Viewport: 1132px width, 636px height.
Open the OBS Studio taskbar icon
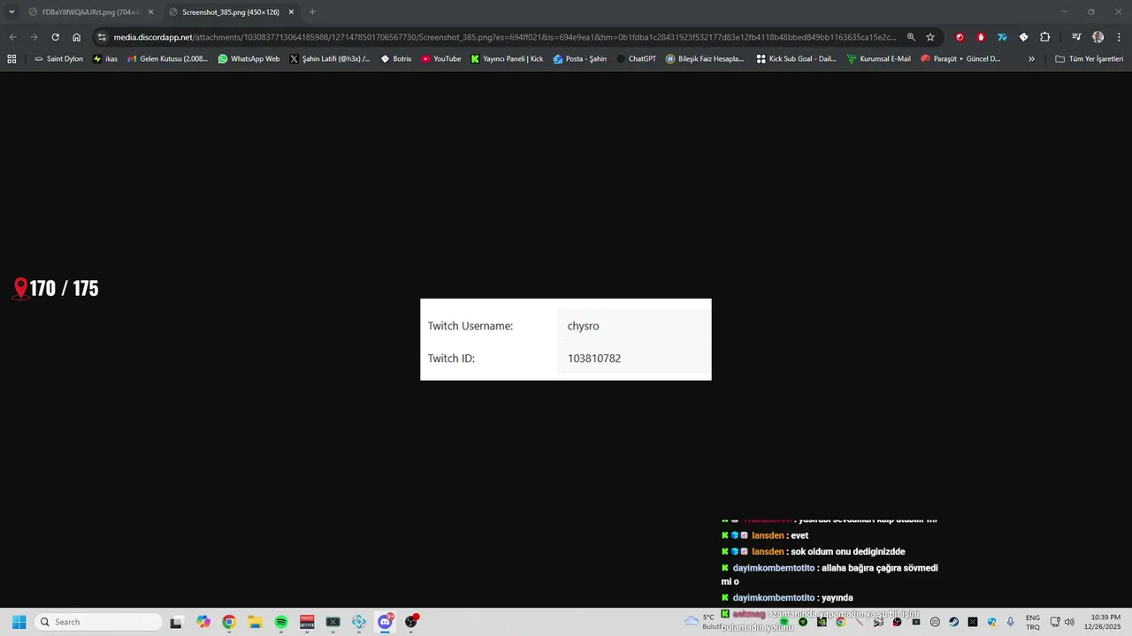(411, 622)
